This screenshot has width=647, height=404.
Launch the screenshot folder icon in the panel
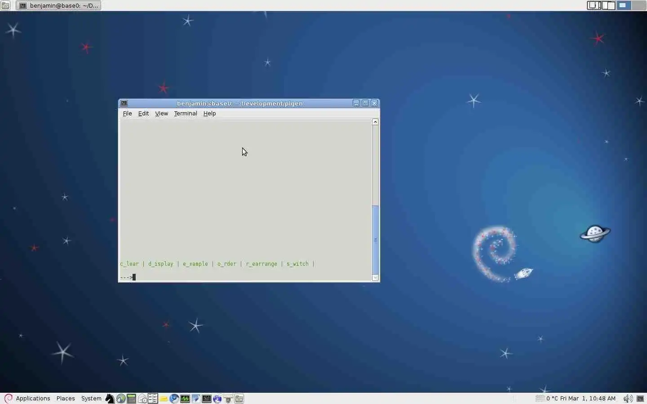[239, 399]
